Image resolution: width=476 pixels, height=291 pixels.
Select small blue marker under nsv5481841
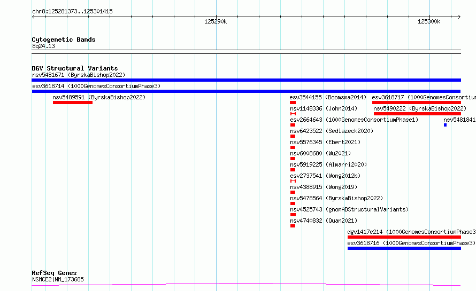coord(445,125)
